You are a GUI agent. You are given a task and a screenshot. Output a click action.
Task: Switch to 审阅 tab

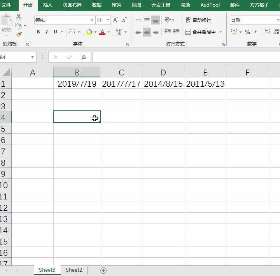[x=117, y=5]
